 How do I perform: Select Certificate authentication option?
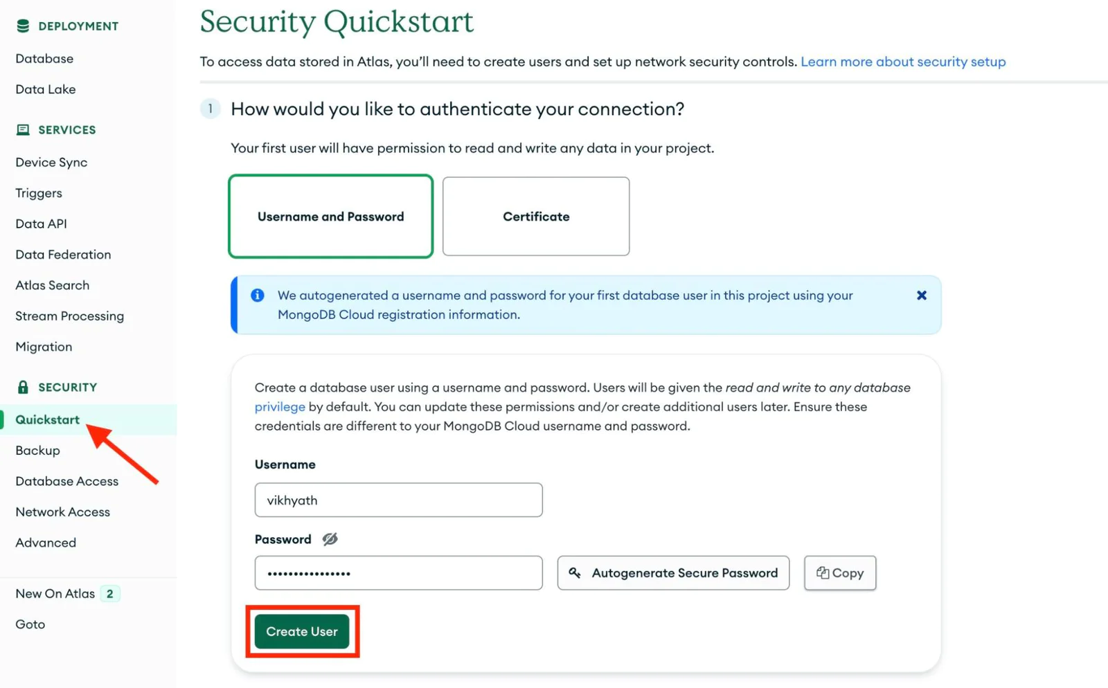536,217
